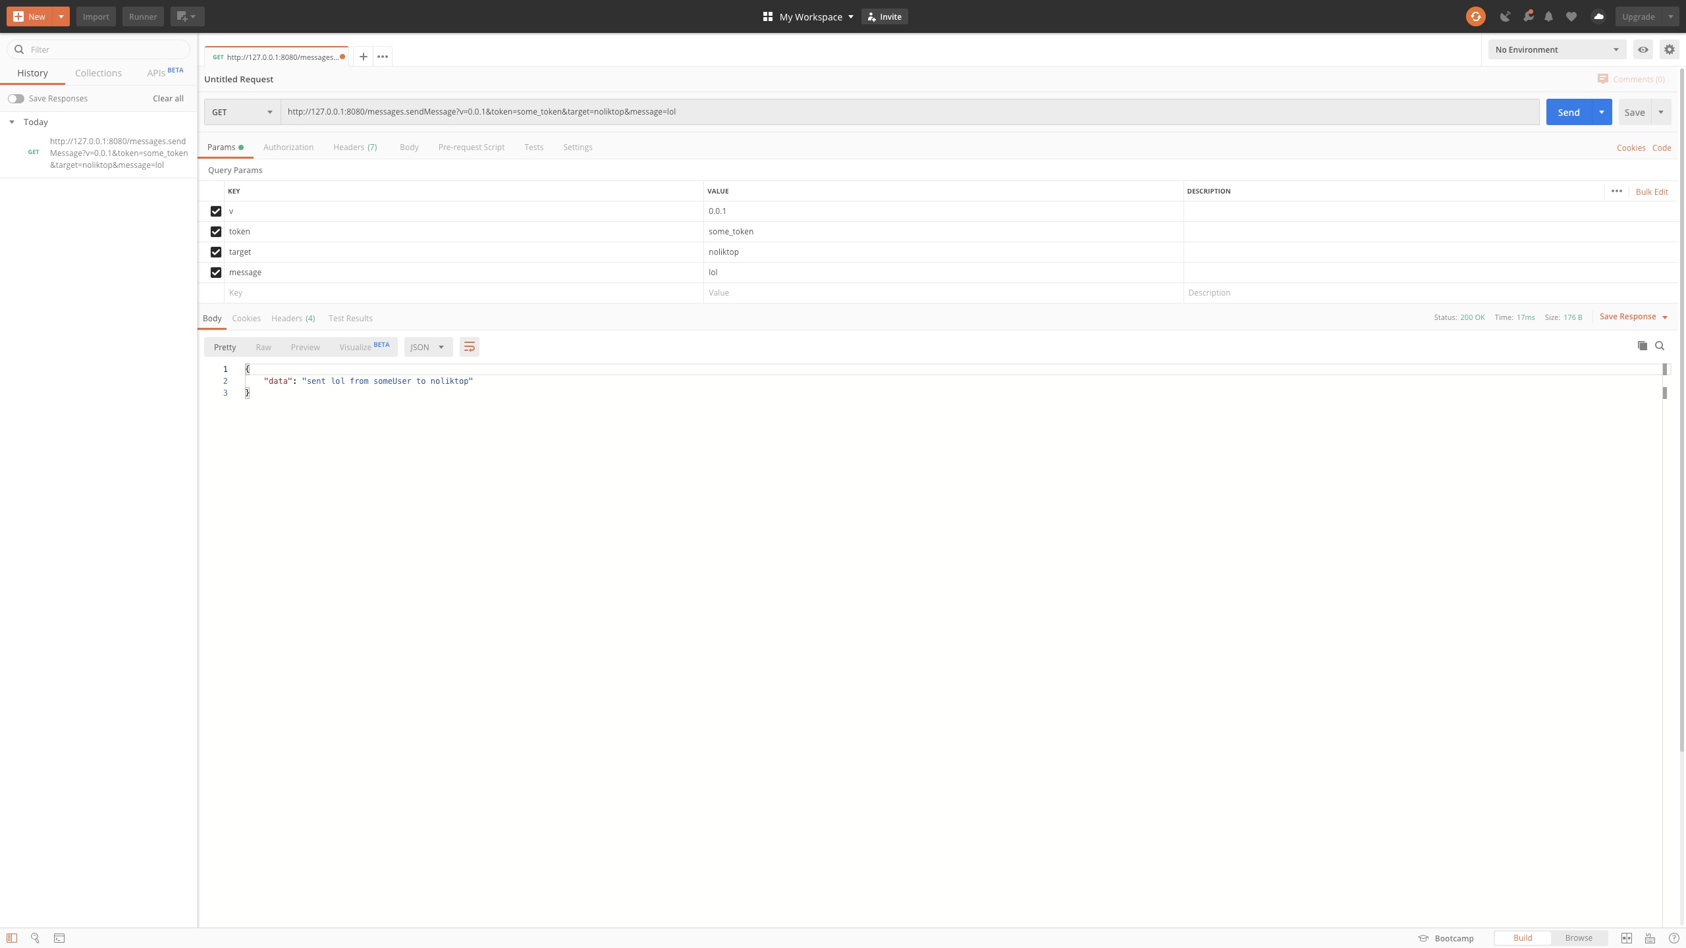Expand the New button dropdown arrow
Screen dimensions: 1686x948
pyautogui.click(x=61, y=16)
